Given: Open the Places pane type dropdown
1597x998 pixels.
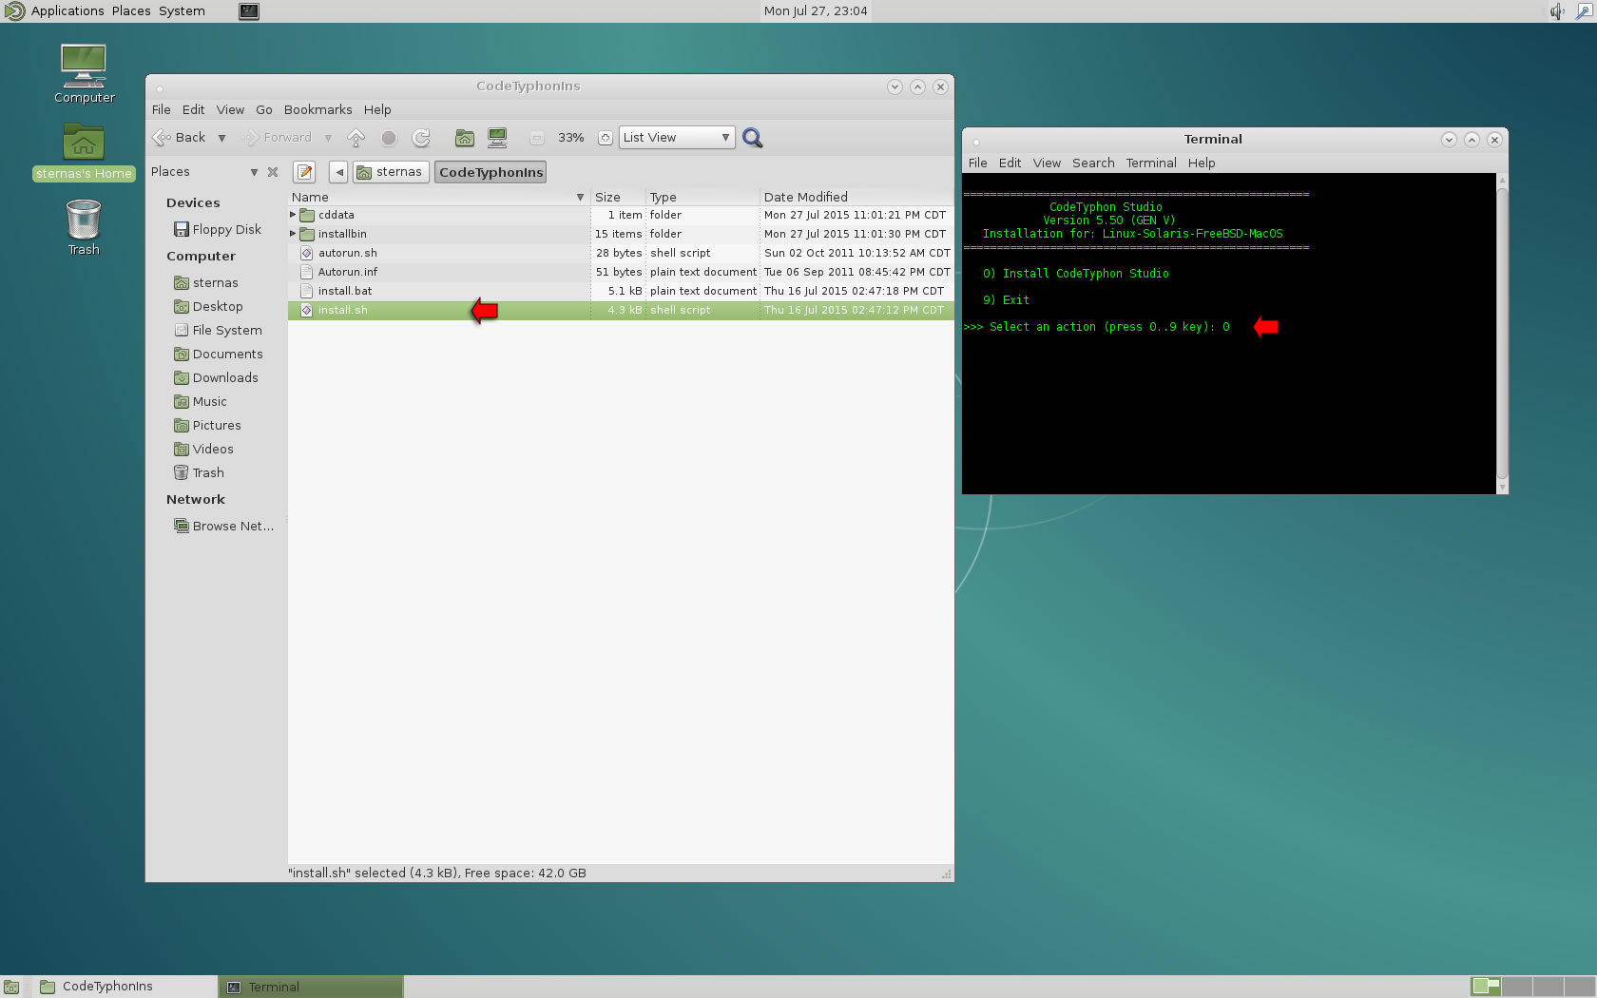Looking at the screenshot, I should (254, 172).
